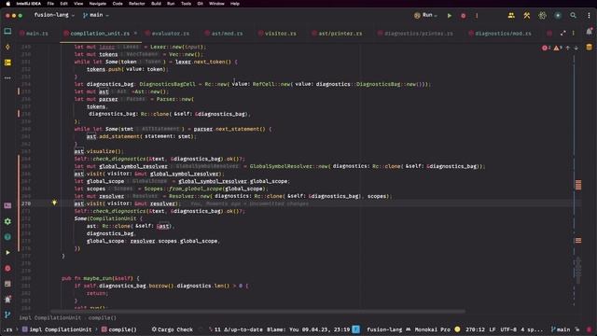Click the round blue toolbar icon
The image size is (597, 336).
click(x=558, y=16)
